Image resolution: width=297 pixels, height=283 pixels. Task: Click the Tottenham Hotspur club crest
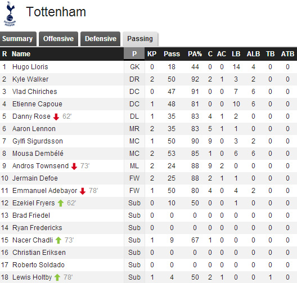[x=10, y=14]
